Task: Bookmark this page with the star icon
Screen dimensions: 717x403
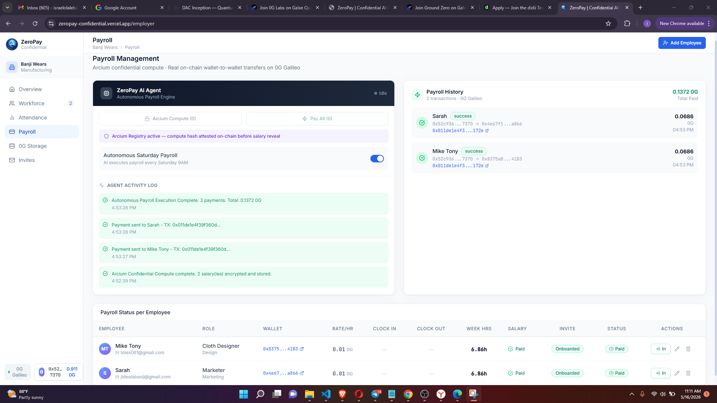Action: [x=608, y=24]
